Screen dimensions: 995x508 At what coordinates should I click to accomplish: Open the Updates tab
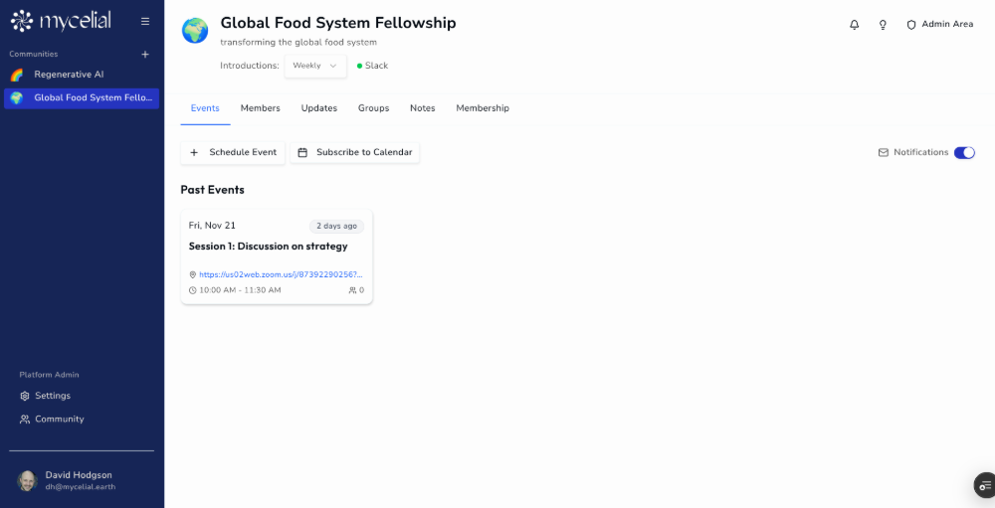pyautogui.click(x=319, y=108)
